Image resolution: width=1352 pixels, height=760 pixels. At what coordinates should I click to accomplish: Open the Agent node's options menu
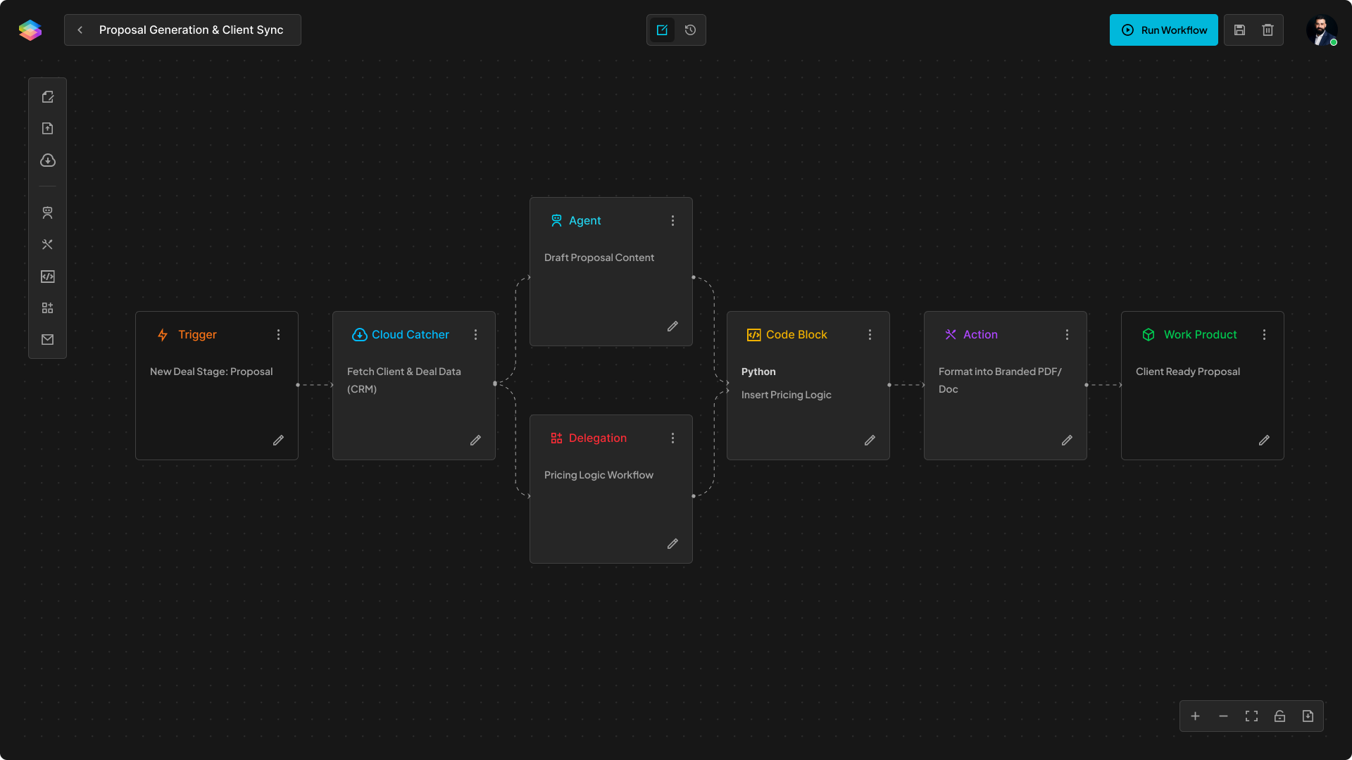[x=672, y=221]
